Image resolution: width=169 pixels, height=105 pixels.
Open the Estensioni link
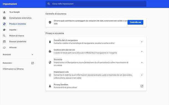tap(7, 63)
